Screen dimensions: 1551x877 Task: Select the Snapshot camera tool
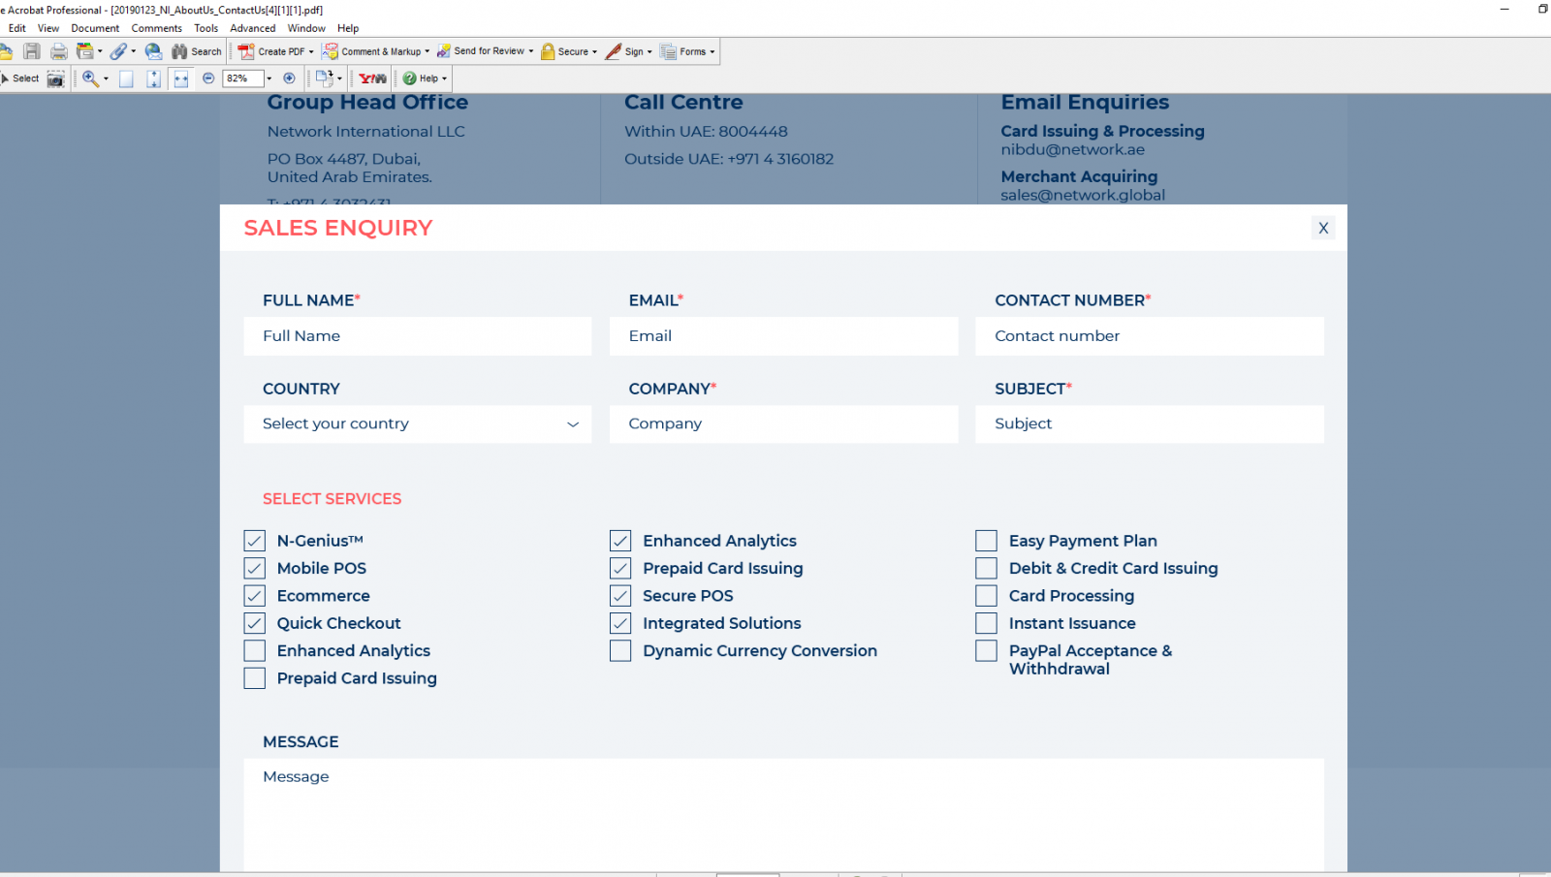coord(56,78)
